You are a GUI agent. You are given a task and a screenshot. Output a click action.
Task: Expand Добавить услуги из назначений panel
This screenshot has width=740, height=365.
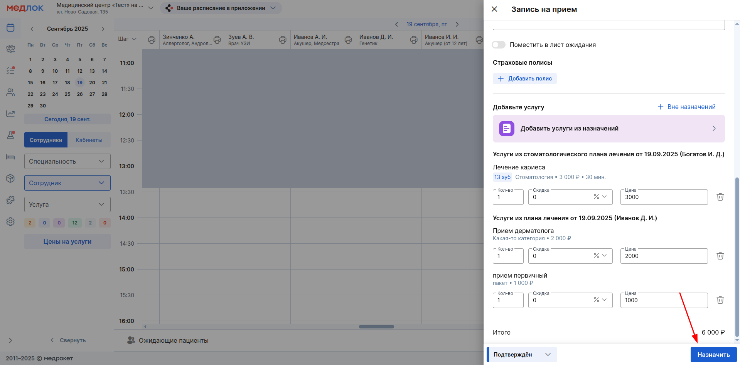(609, 129)
